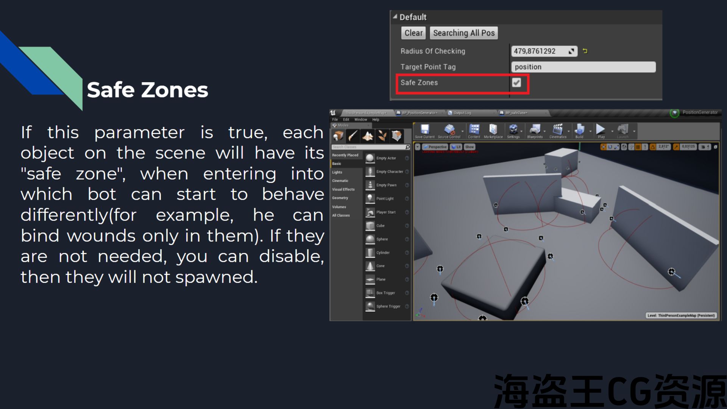Select the Paint mode brush icon
Image resolution: width=727 pixels, height=409 pixels.
pos(353,136)
